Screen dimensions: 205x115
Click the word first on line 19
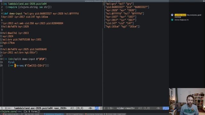(x=11, y=62)
